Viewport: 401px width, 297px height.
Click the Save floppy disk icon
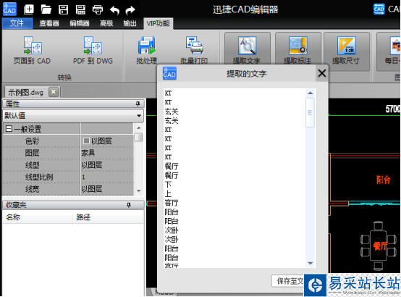pyautogui.click(x=63, y=9)
